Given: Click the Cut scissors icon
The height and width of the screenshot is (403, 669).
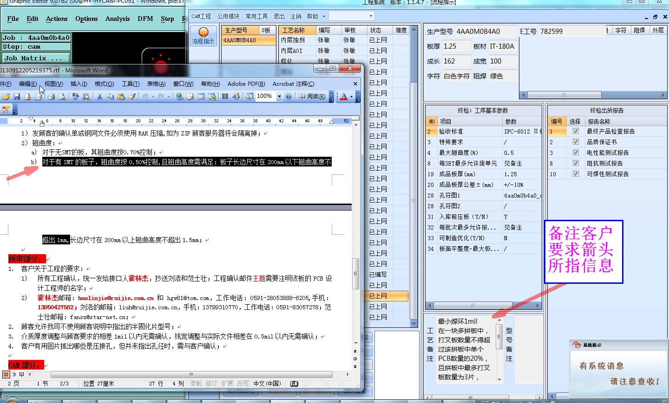Looking at the screenshot, I should (99, 96).
